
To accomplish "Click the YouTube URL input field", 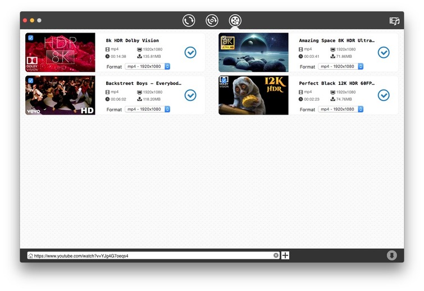I will (x=152, y=256).
